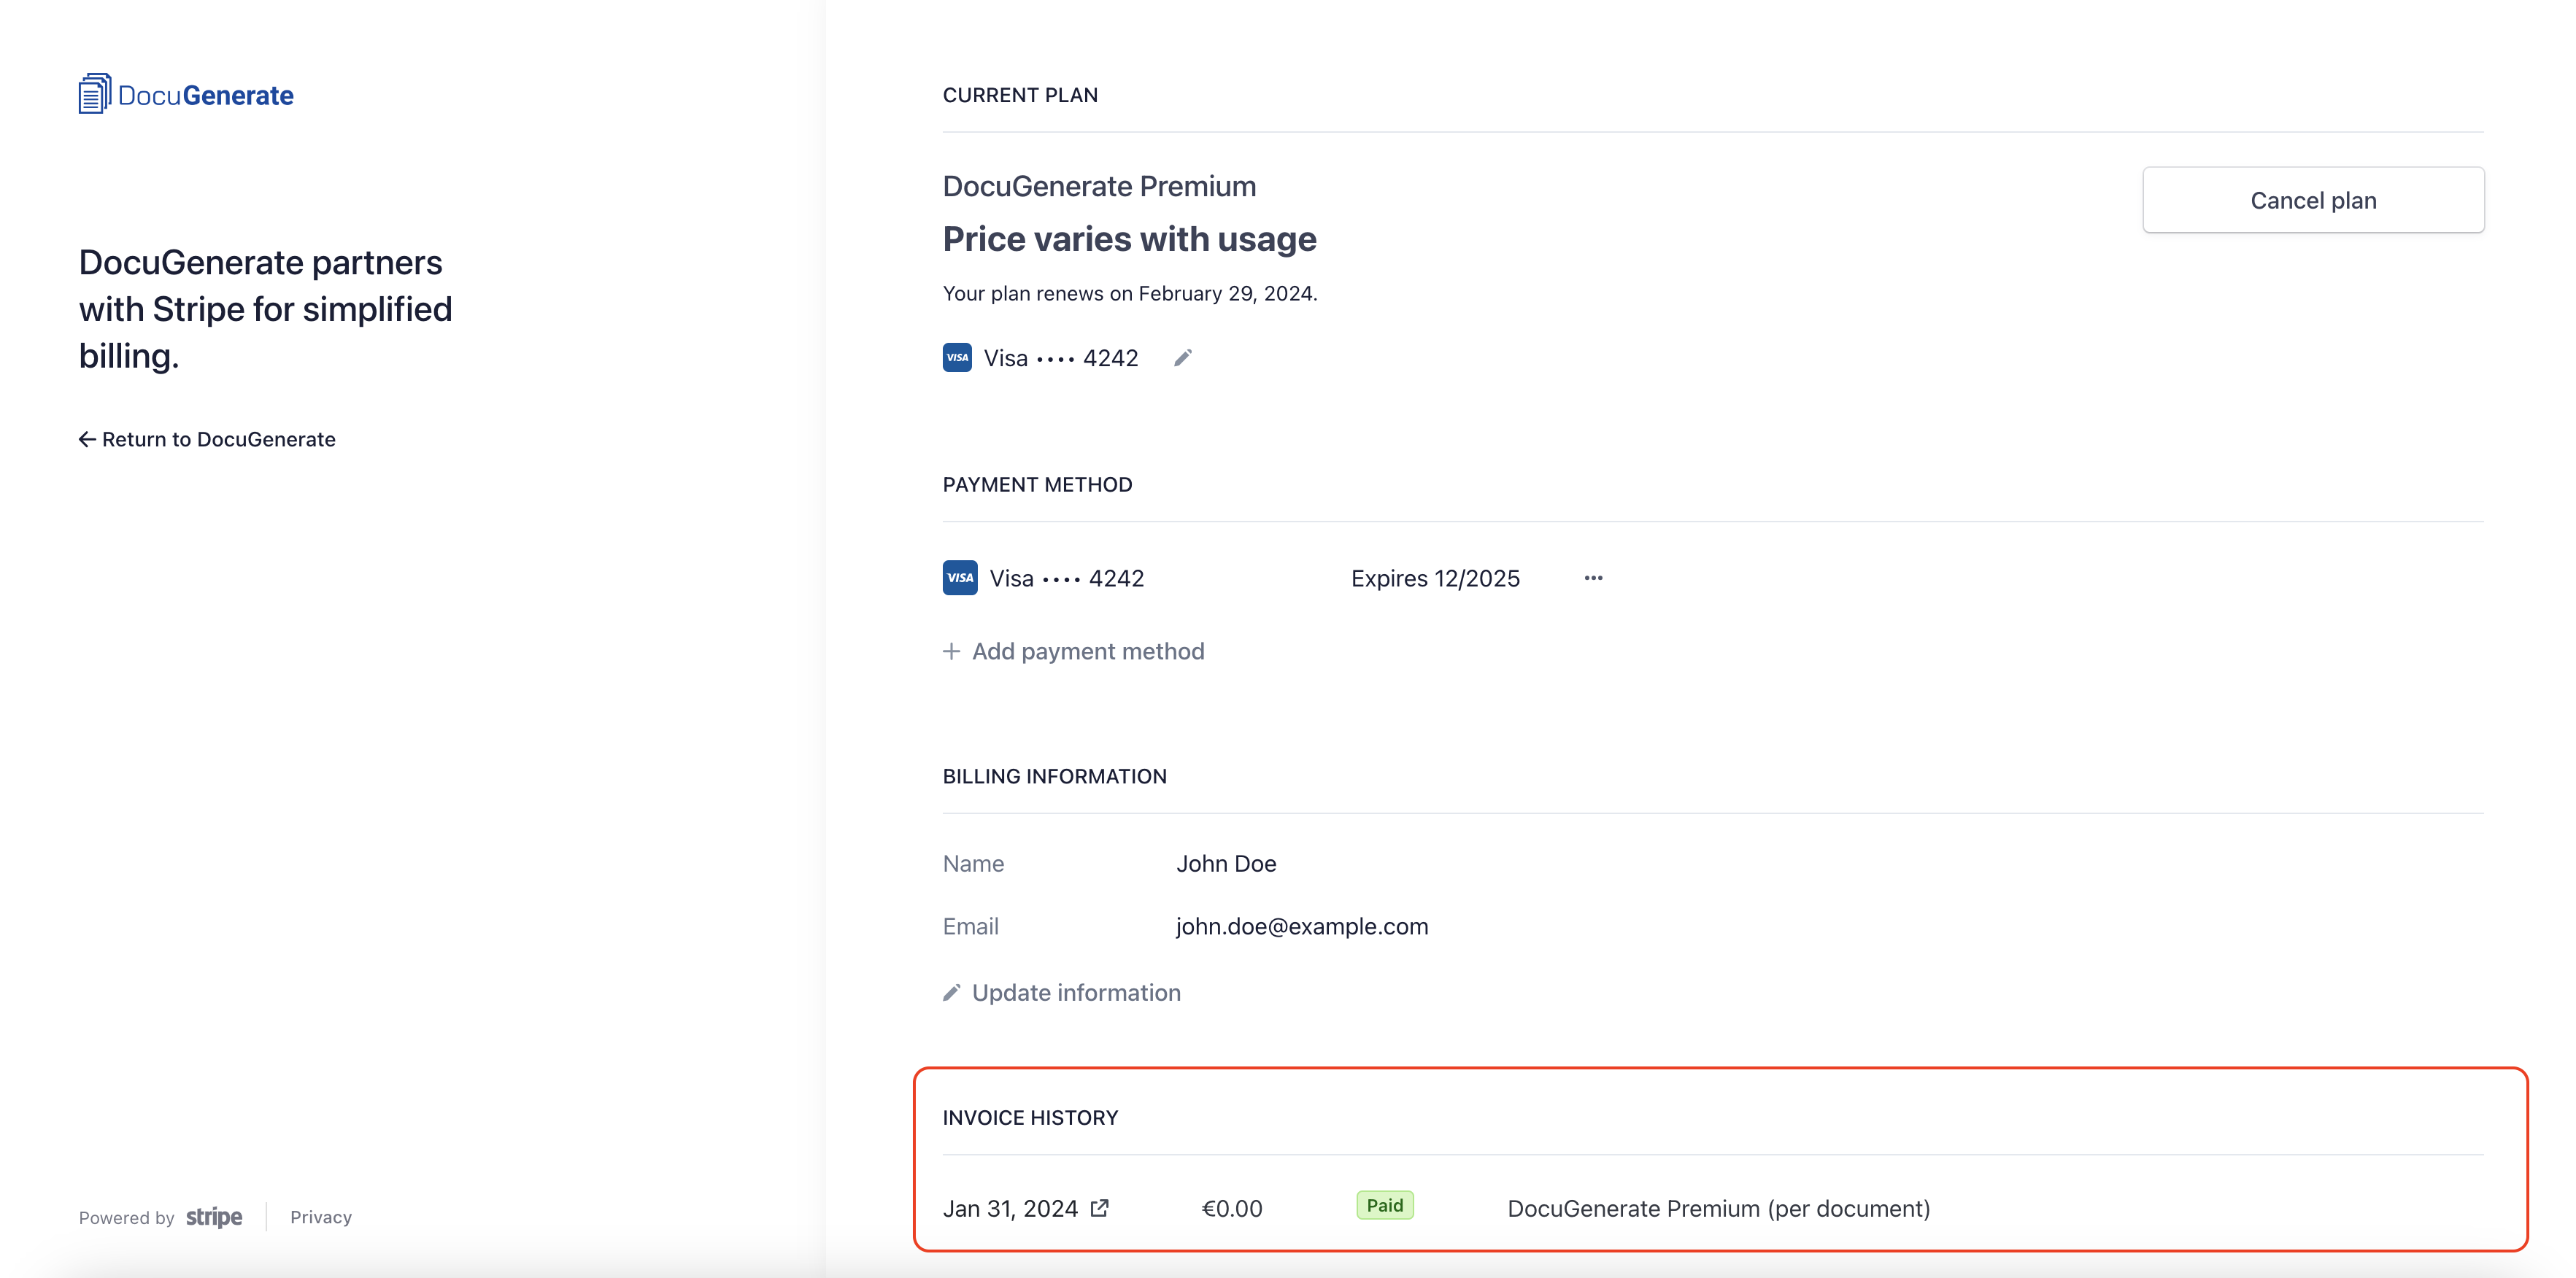The width and height of the screenshot is (2576, 1278).
Task: Select Return to DocuGenerate
Action: [x=217, y=438]
